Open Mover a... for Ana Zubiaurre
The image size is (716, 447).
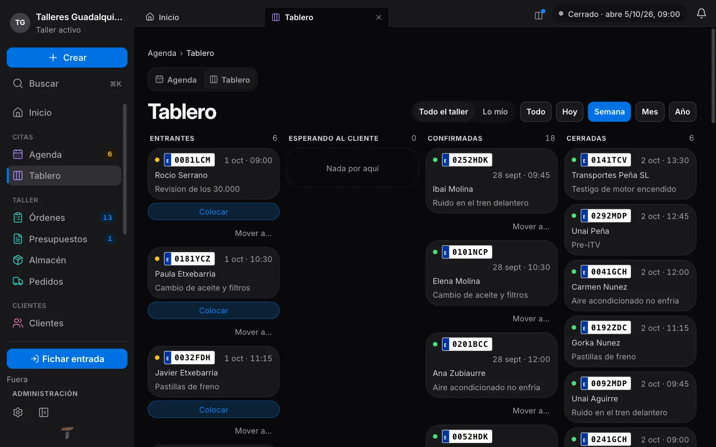click(x=531, y=411)
